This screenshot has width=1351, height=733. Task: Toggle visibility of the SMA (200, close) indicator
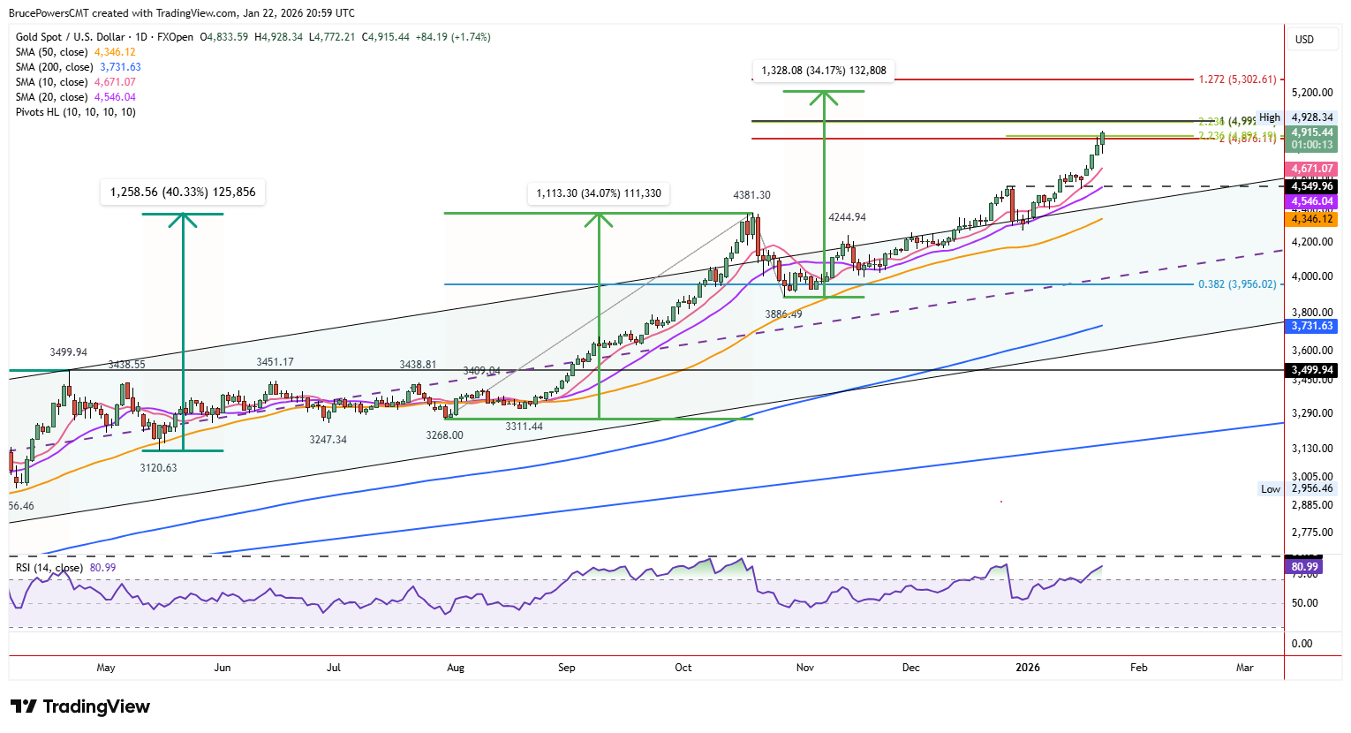[x=56, y=66]
